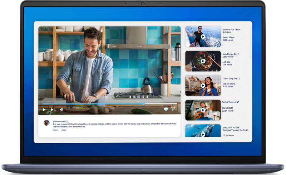Play the 2 Hours of Nature whale video

203,134
